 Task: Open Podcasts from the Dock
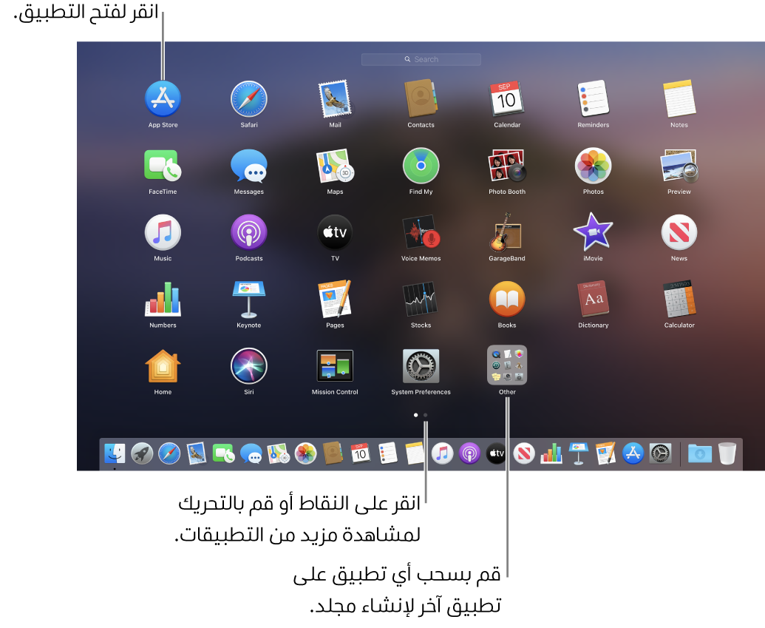tap(469, 453)
